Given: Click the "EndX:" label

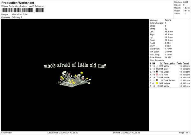Looking at the screenshot, I should (x=152, y=43).
